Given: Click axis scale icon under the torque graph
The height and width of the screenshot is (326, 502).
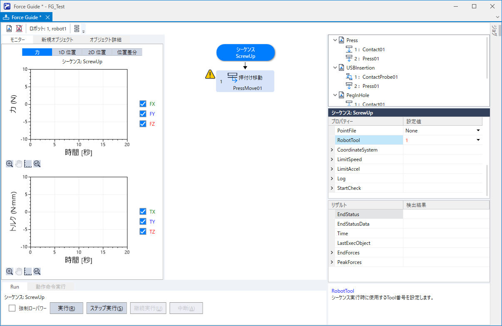Looking at the screenshot, I should click(28, 271).
